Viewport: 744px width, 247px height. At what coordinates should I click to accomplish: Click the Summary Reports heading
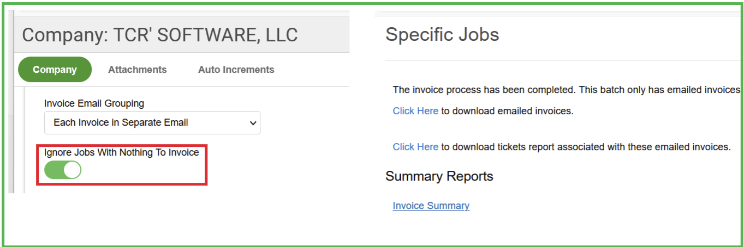point(439,176)
